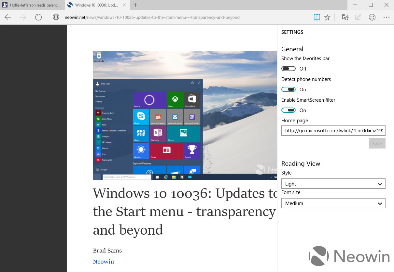The image size is (394, 272).
Task: Click the article headline text
Action: click(x=185, y=212)
